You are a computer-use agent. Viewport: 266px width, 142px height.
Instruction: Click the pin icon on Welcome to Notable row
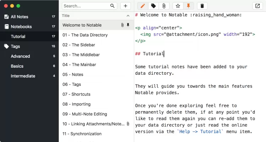click(x=128, y=25)
